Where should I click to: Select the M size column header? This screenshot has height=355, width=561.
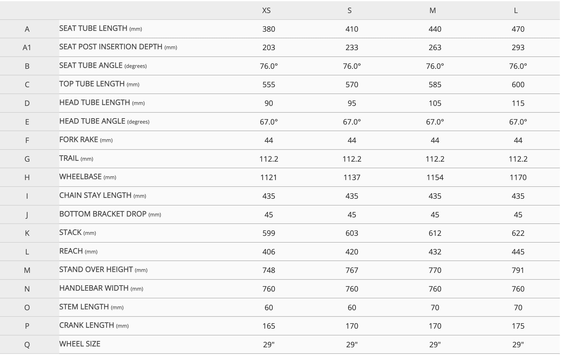432,10
